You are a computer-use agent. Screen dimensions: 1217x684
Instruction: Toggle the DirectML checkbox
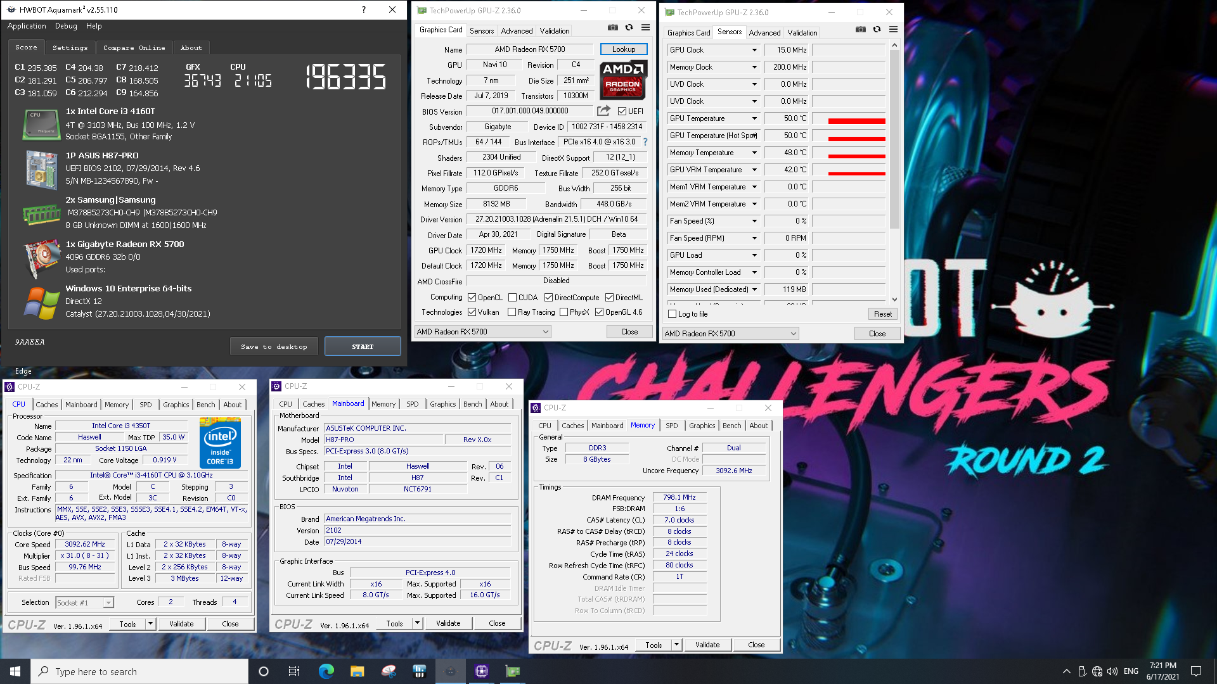(609, 298)
